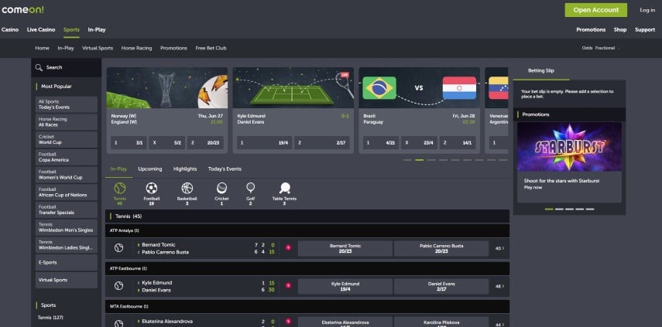The height and width of the screenshot is (327, 662).
Task: Open Virtual Sports in sub navigation
Action: (98, 48)
